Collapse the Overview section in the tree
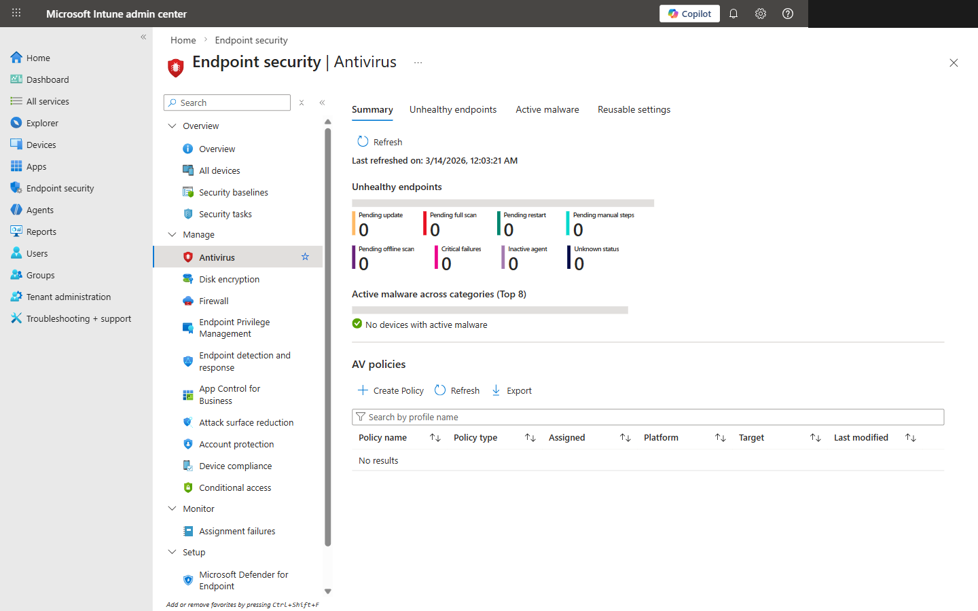The image size is (978, 611). point(172,126)
